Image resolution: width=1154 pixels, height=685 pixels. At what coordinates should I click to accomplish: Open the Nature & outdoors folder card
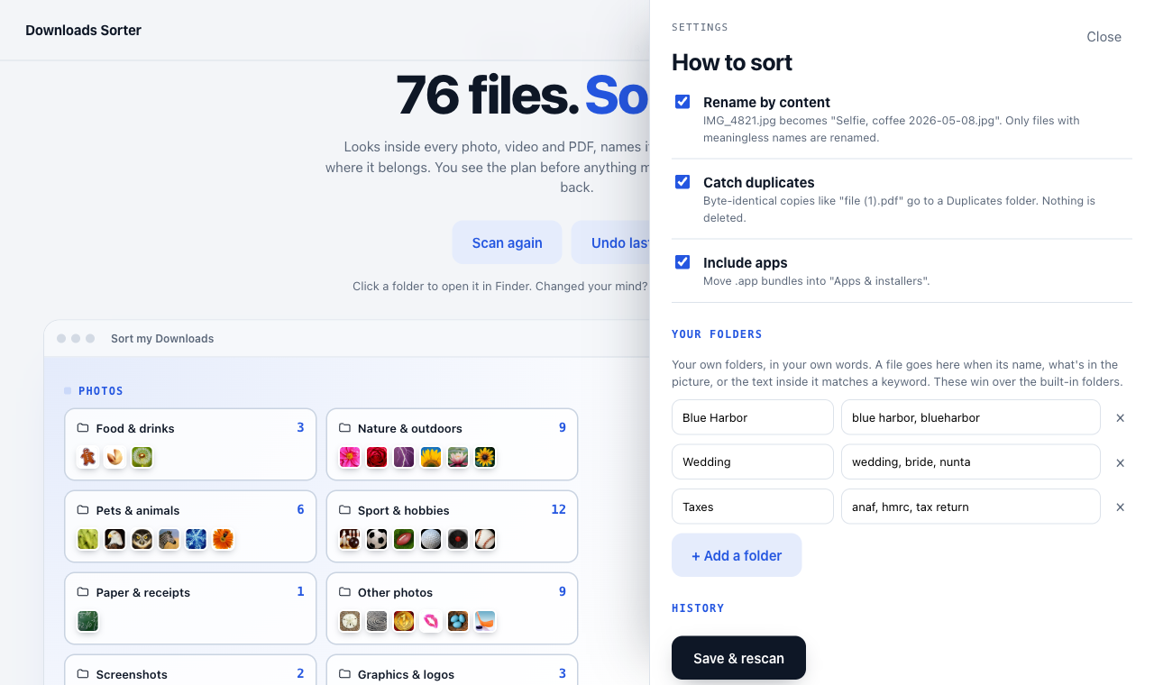click(x=452, y=444)
